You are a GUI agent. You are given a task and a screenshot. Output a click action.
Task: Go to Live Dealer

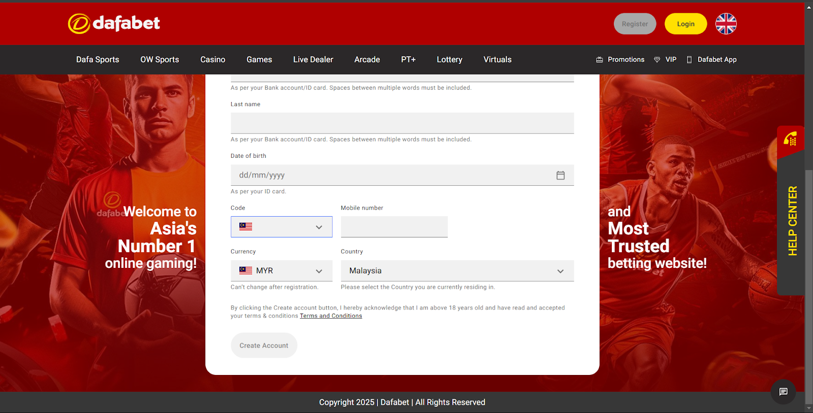coord(313,59)
